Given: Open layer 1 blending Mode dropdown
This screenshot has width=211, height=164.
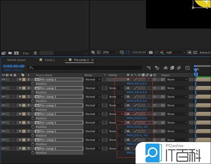Looking at the screenshot, I should pos(93,79).
